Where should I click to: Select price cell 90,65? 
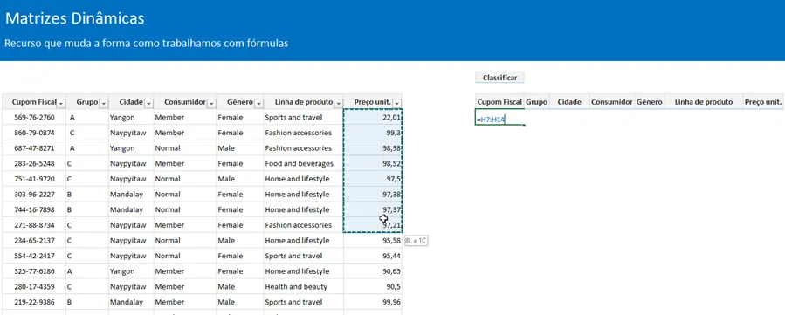pos(373,271)
